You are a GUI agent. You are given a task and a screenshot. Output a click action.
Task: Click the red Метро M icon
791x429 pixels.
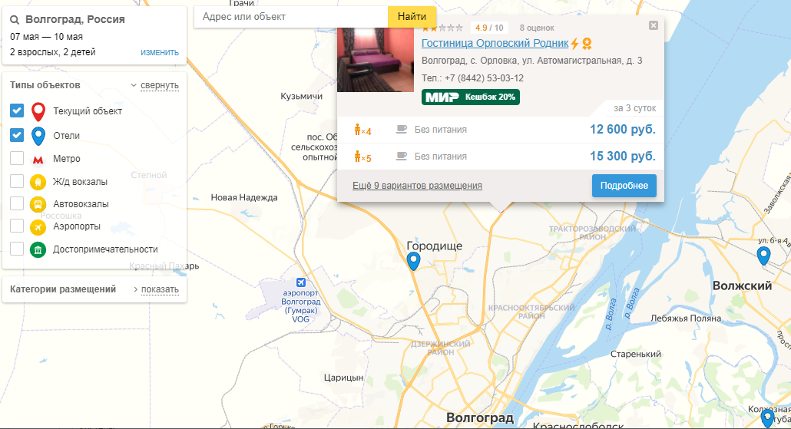[x=38, y=160]
